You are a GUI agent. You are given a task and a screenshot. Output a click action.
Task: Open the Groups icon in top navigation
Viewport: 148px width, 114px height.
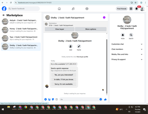pyautogui.click(x=87, y=9)
